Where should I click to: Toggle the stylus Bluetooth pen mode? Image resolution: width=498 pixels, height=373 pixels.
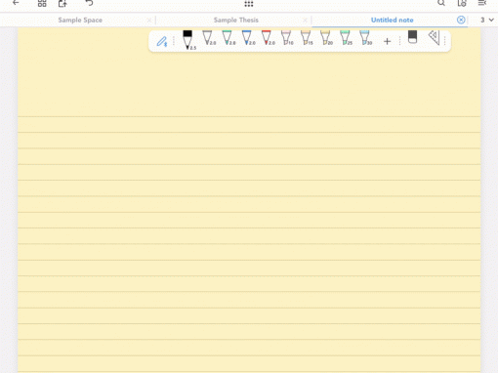[x=162, y=41]
